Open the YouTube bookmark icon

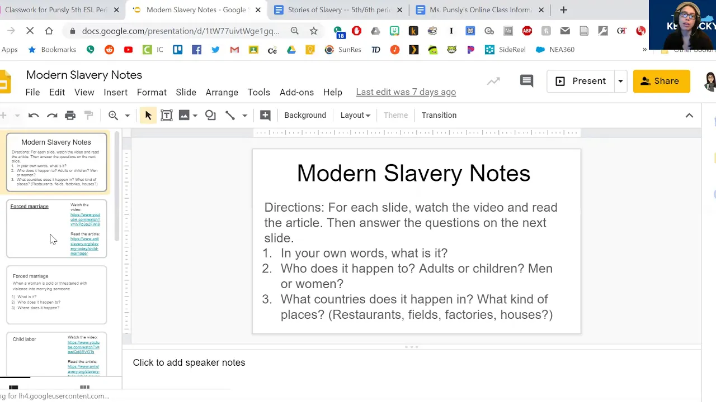coord(128,50)
